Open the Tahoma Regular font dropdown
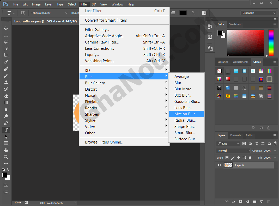The height and width of the screenshot is (206, 279). (49, 13)
